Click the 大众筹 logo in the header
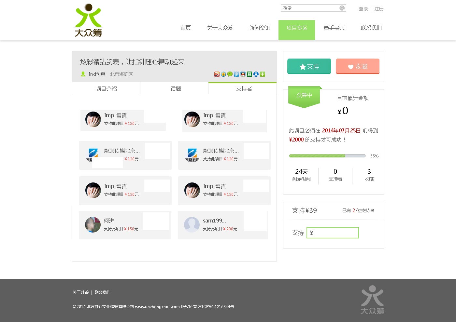 [x=88, y=20]
